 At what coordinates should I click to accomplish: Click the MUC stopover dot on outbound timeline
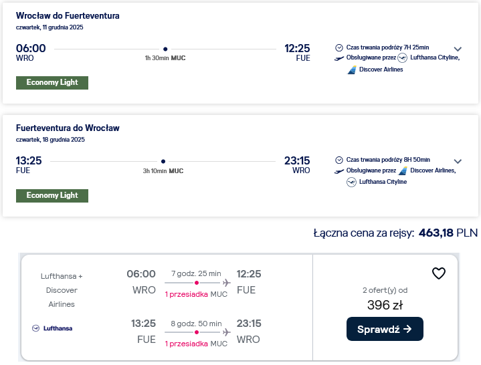click(x=165, y=49)
